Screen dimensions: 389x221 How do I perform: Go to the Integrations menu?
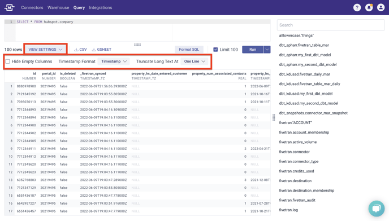coord(101,8)
